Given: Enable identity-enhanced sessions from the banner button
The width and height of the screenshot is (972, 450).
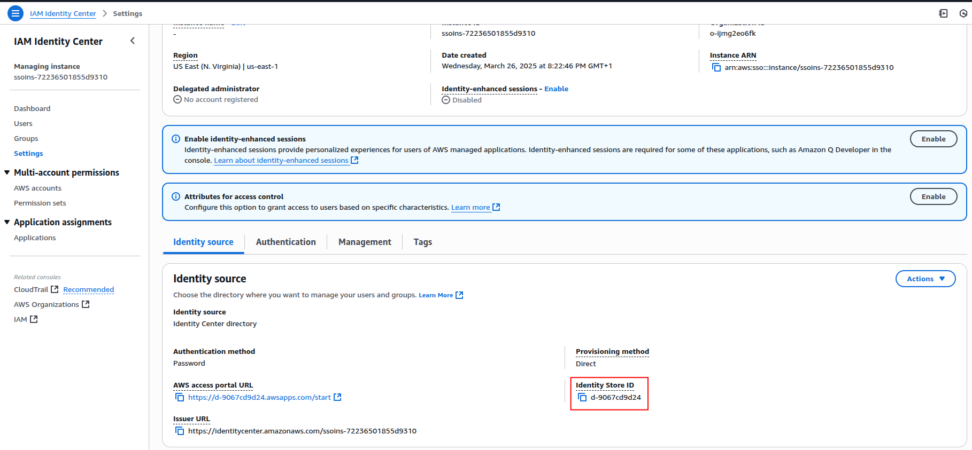Looking at the screenshot, I should (933, 139).
